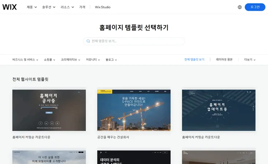Expand the 제품 menu
The image size is (268, 164).
coord(32,7)
